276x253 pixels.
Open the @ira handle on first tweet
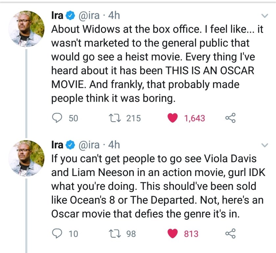[x=88, y=16]
